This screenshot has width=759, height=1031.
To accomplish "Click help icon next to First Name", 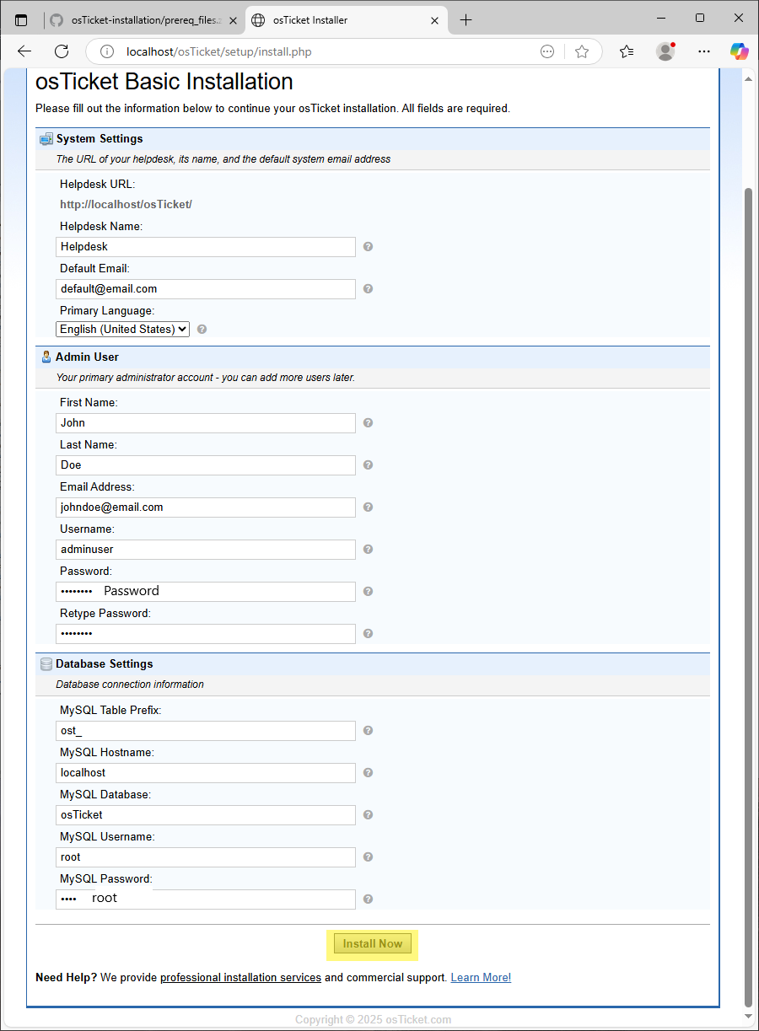I will tap(368, 423).
